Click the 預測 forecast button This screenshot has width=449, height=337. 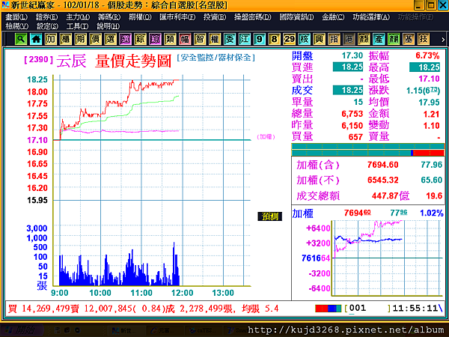269,216
